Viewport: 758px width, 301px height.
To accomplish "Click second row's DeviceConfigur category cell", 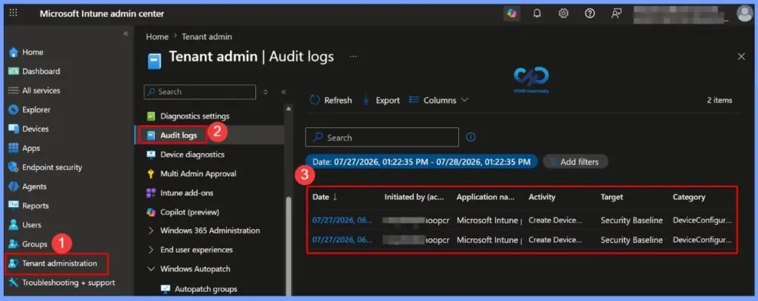I will click(x=702, y=240).
